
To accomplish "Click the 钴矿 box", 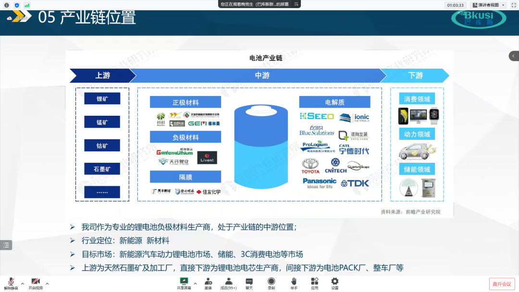I will pyautogui.click(x=102, y=146).
